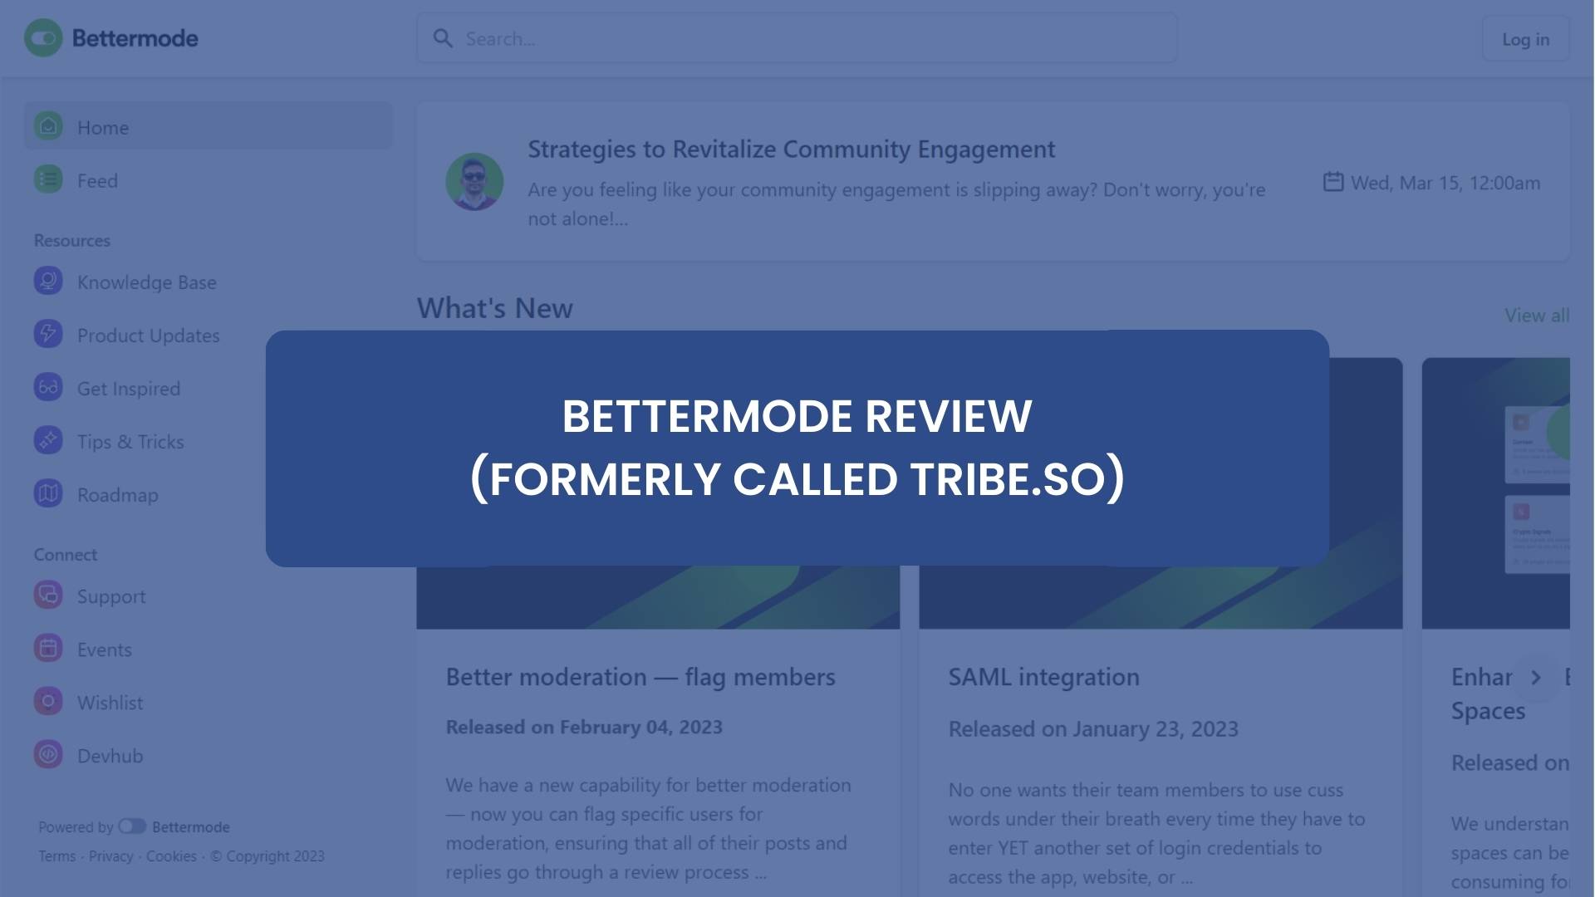Screen dimensions: 1595x897
Task: Expand the Connect section
Action: [65, 553]
